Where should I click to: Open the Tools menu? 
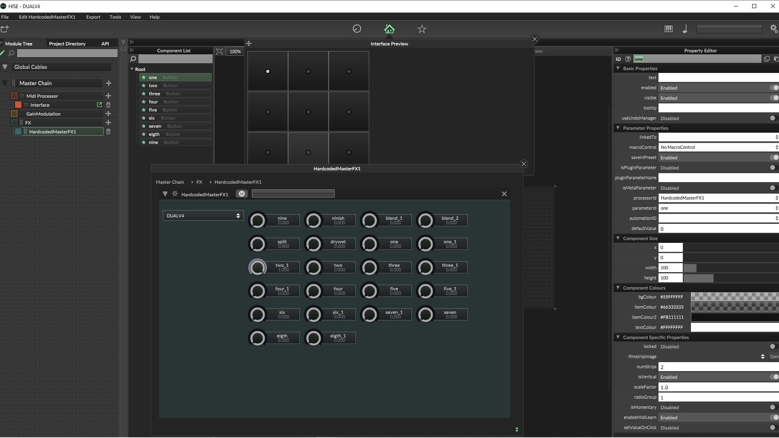coord(115,17)
